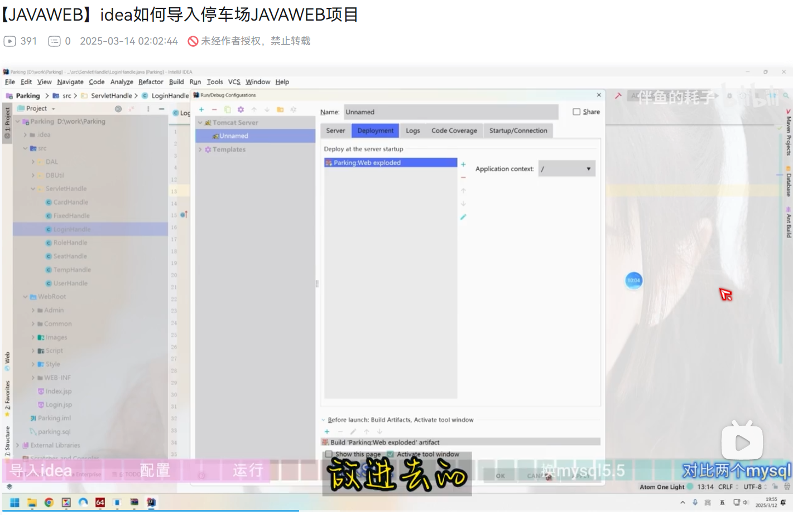Image resolution: width=793 pixels, height=515 pixels.
Task: Move configuration into new folder icon
Action: [280, 110]
